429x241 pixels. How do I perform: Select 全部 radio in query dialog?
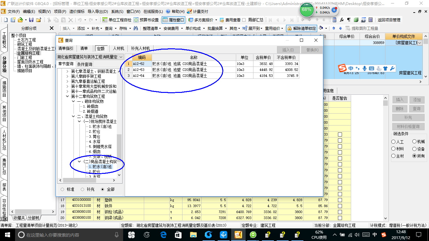103,189
